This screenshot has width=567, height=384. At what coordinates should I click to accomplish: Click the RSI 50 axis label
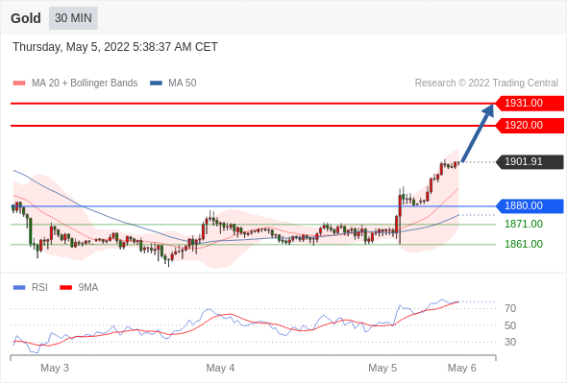click(510, 325)
